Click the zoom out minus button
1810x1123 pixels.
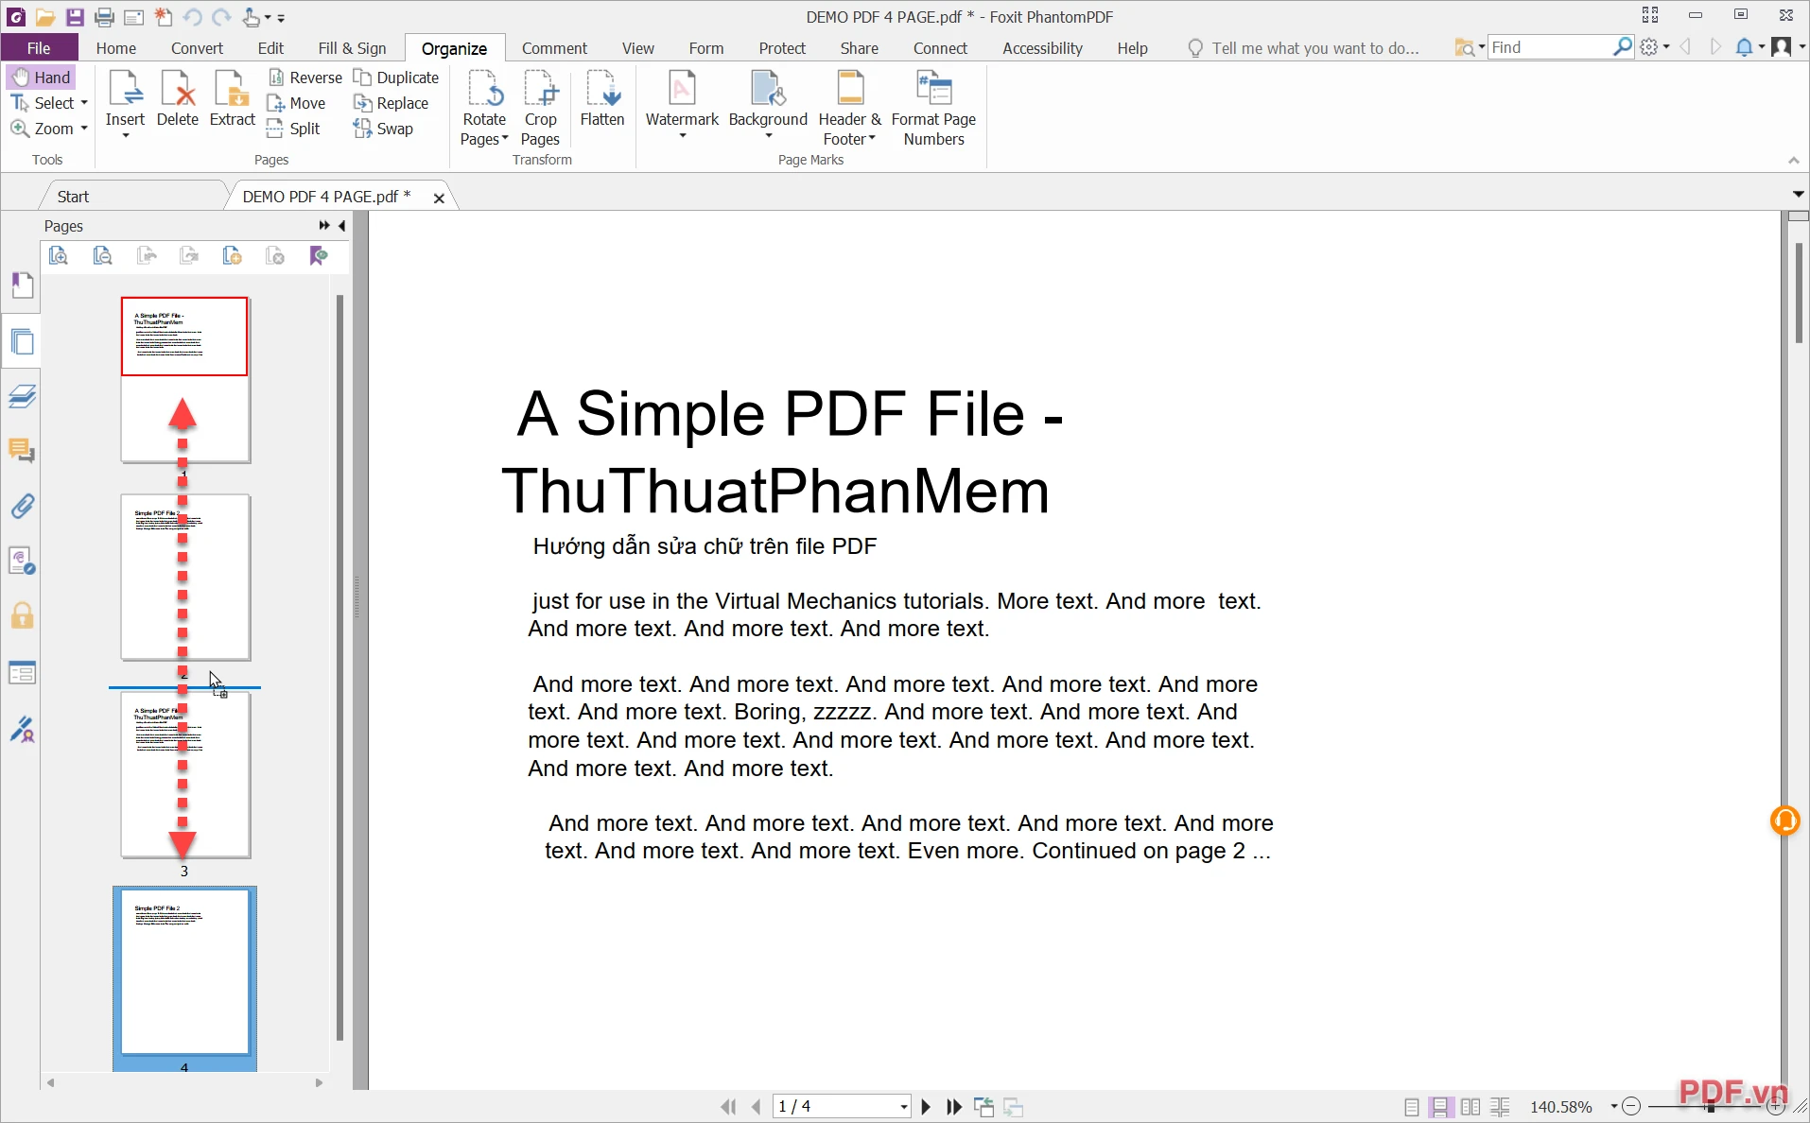1631,1107
